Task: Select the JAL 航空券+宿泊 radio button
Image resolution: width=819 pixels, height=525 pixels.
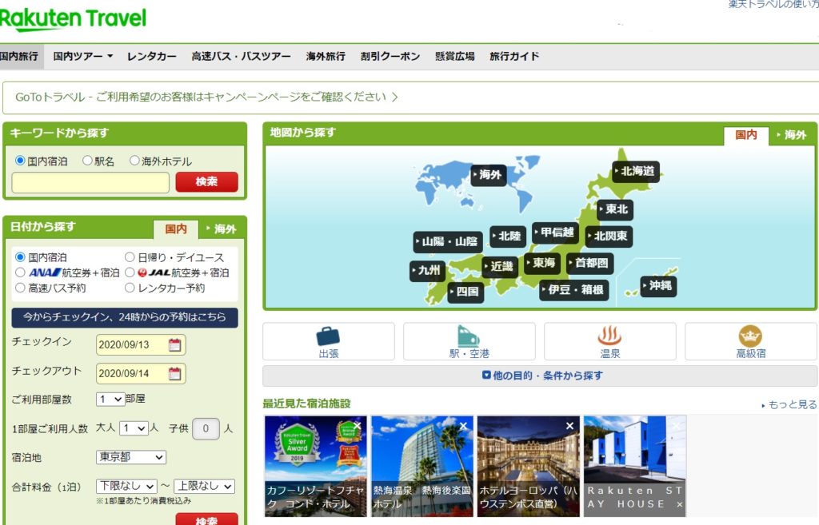Action: click(130, 272)
